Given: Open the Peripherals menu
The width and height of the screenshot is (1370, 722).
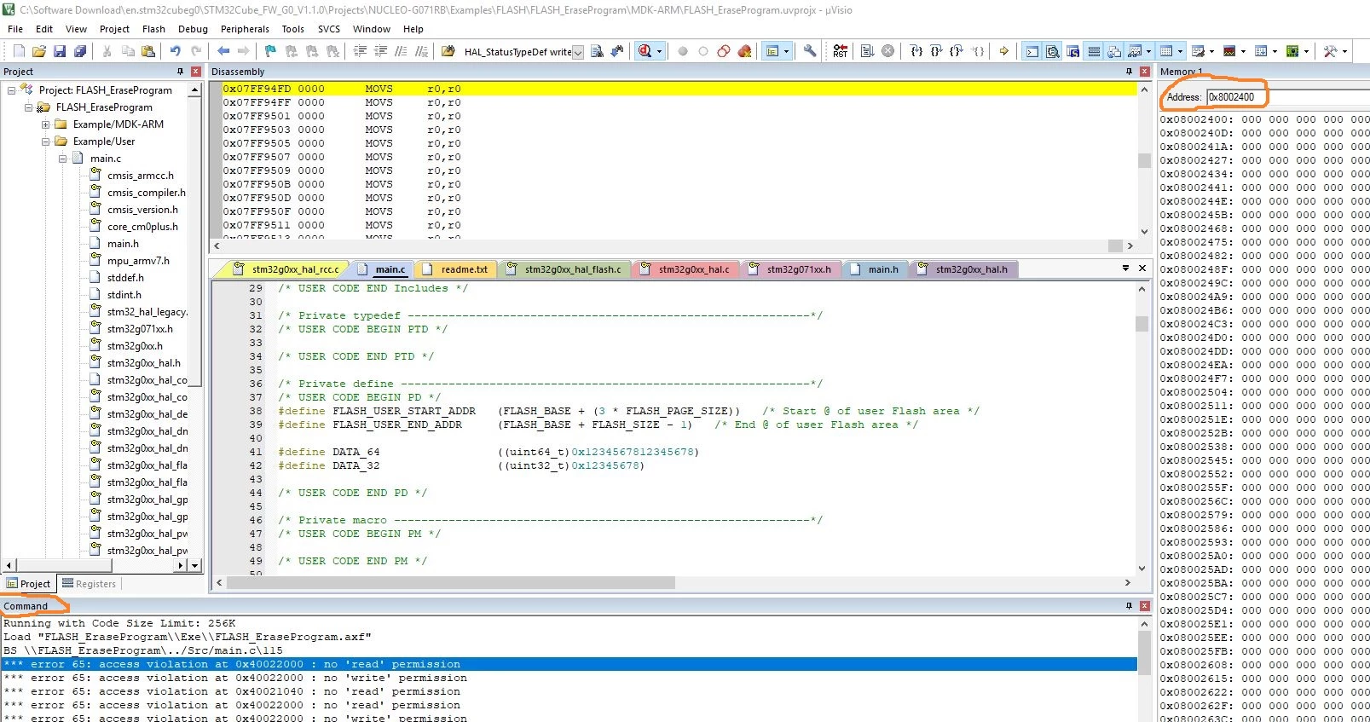Looking at the screenshot, I should [245, 29].
